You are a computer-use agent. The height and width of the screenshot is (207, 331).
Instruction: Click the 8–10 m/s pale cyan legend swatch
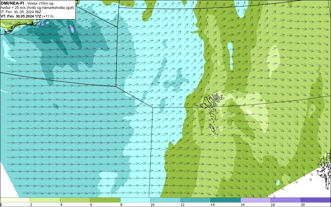pos(135,200)
